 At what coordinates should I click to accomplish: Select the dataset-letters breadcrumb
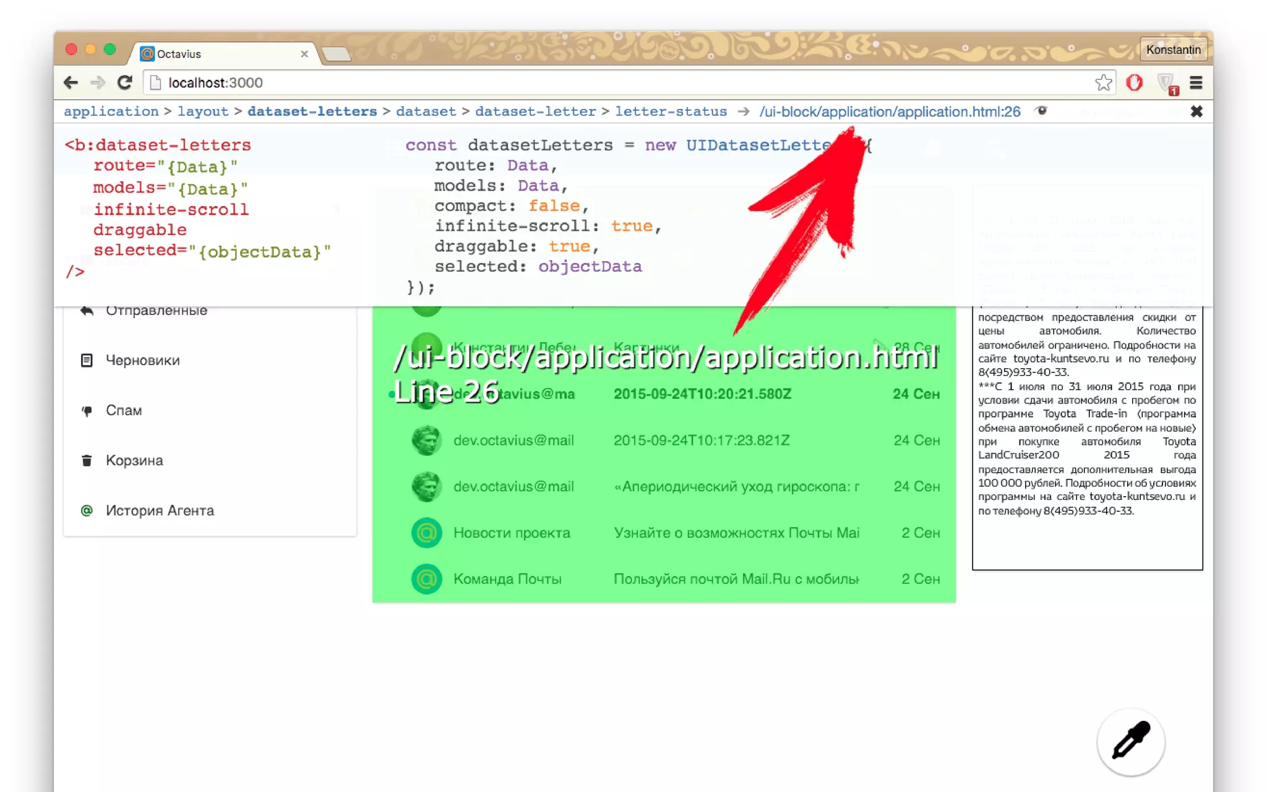coord(312,111)
